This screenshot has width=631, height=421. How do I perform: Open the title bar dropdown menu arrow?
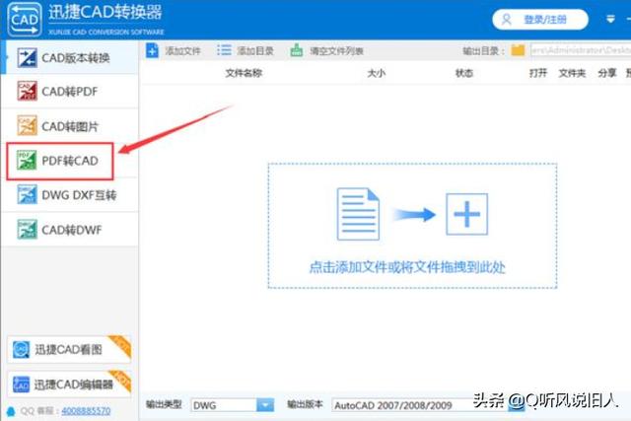tap(608, 19)
